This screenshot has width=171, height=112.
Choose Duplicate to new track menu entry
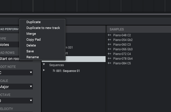point(43,28)
